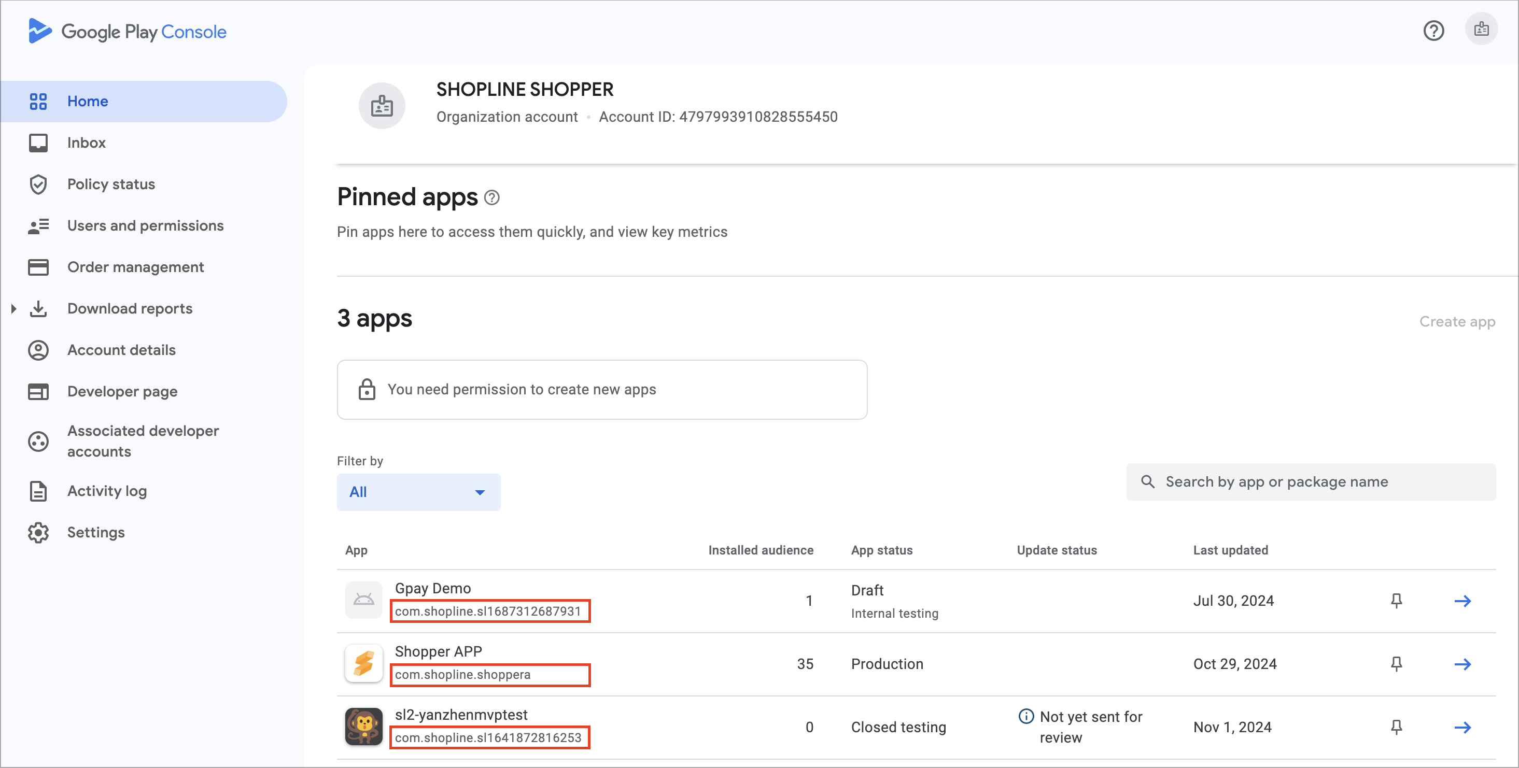Click the sl2-yanzhenmvptest monkey app icon
Screen dimensions: 1519x768
(x=364, y=726)
